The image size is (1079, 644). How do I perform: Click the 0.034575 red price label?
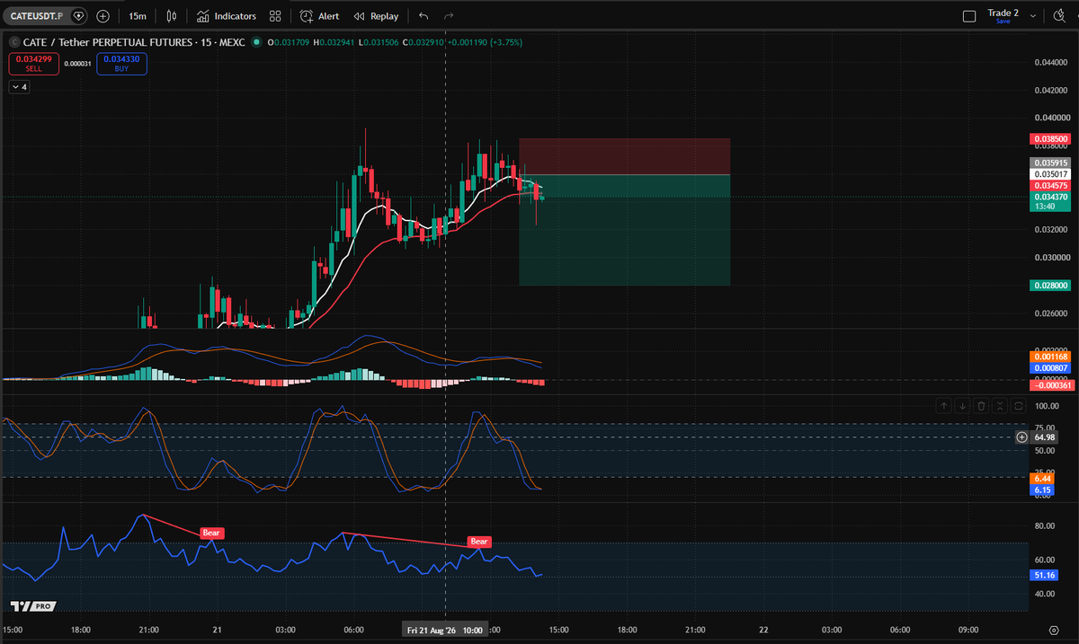pos(1049,185)
